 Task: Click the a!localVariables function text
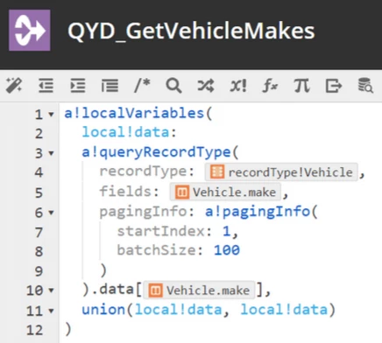pos(134,113)
